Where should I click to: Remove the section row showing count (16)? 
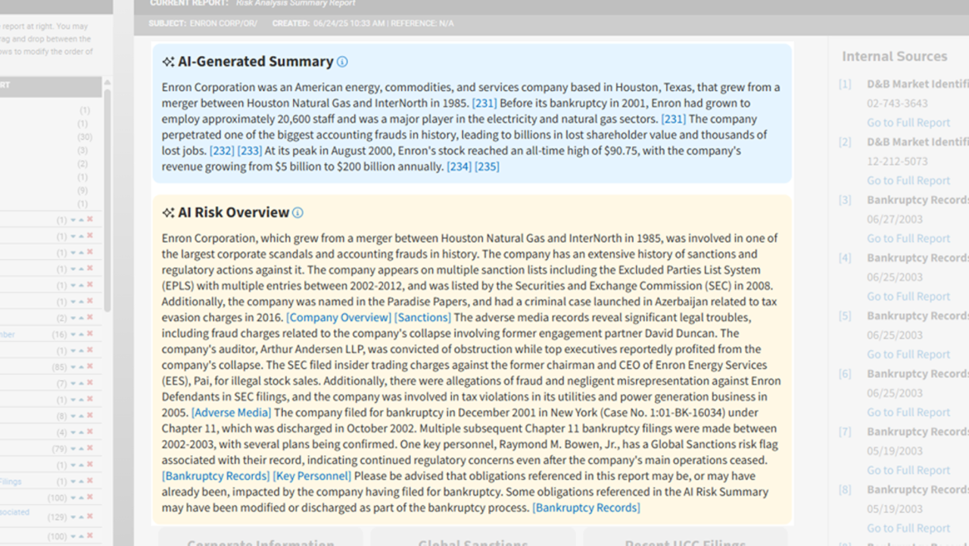coord(90,334)
